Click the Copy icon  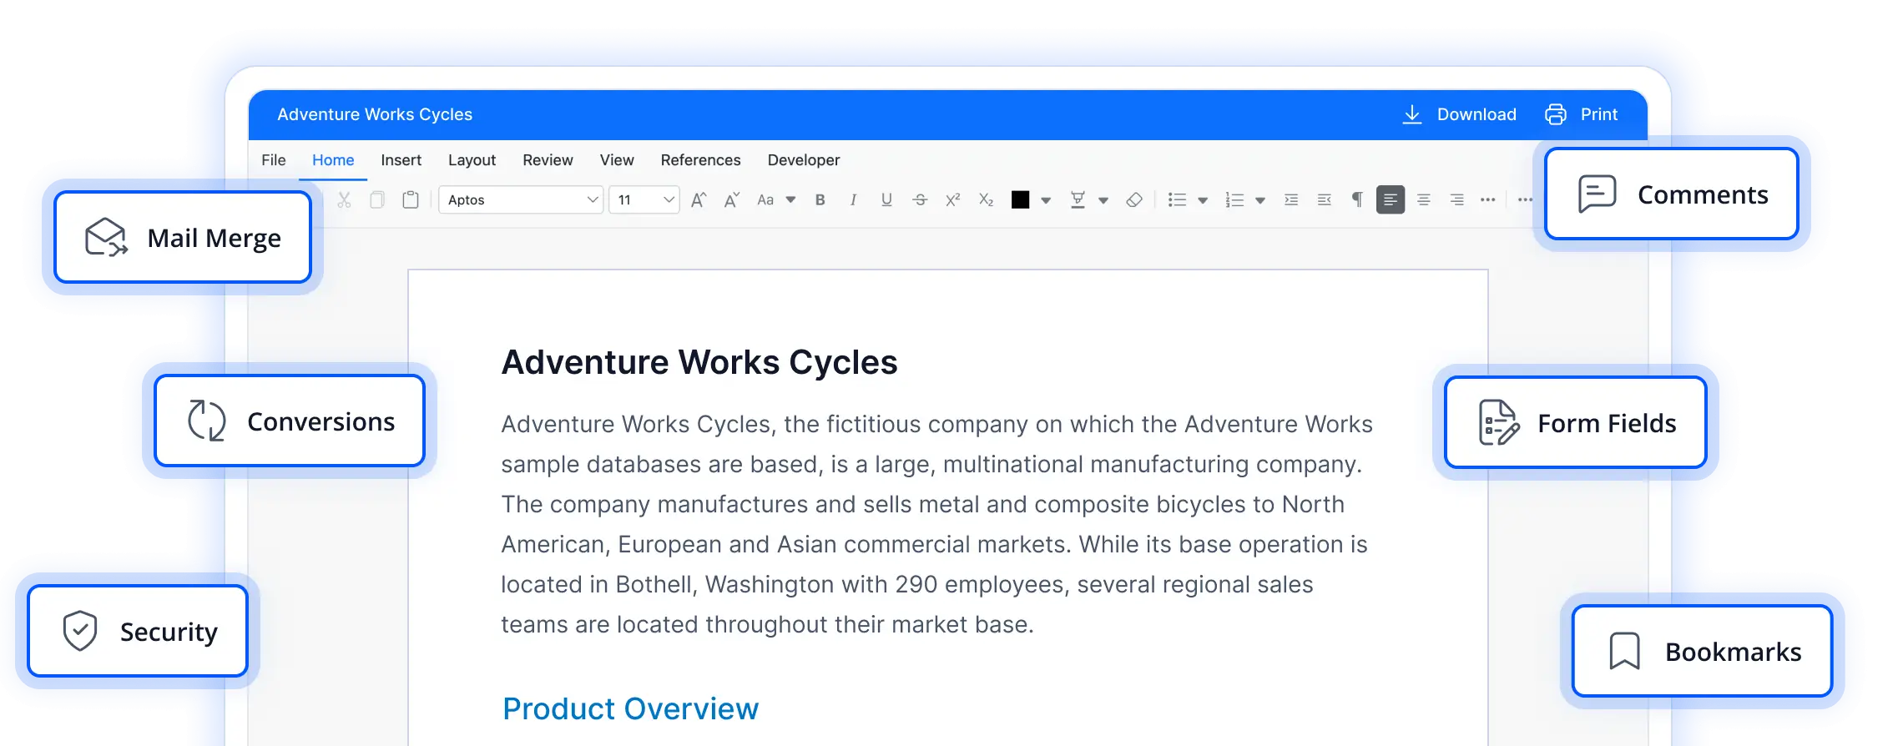[x=377, y=199]
